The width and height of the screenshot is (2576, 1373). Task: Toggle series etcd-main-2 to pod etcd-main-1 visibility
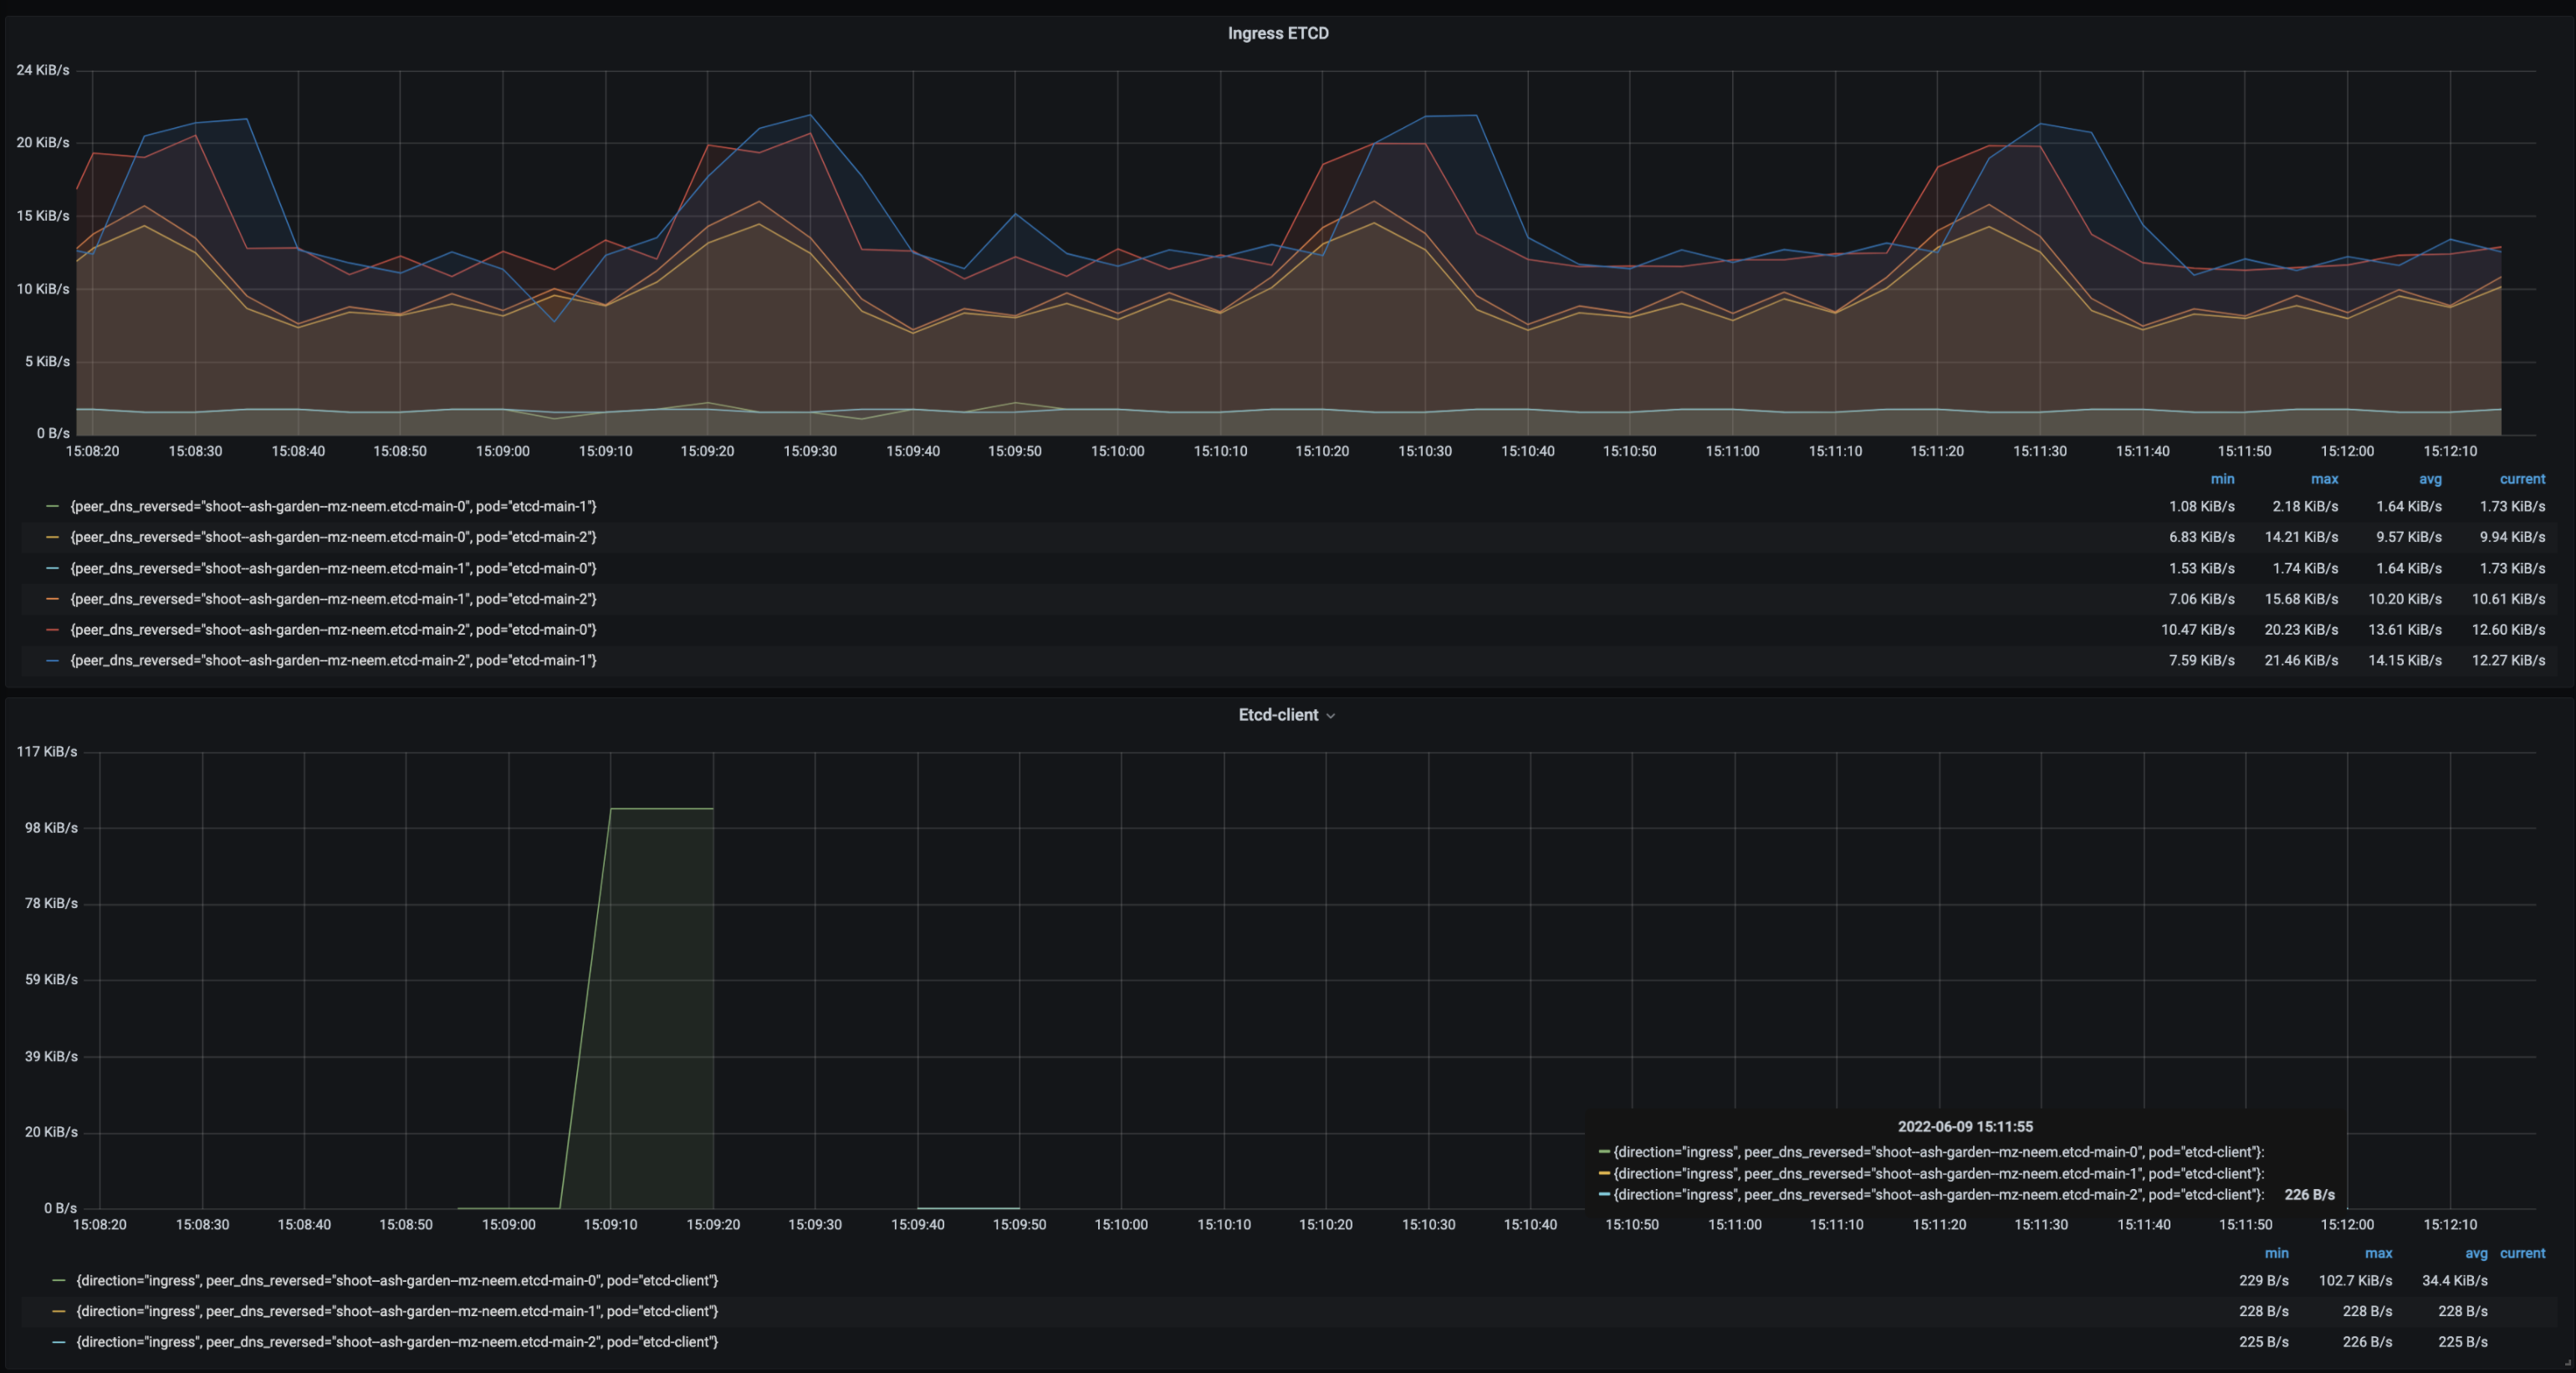(333, 660)
